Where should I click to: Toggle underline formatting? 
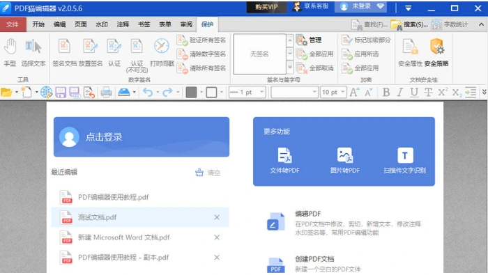[414, 93]
